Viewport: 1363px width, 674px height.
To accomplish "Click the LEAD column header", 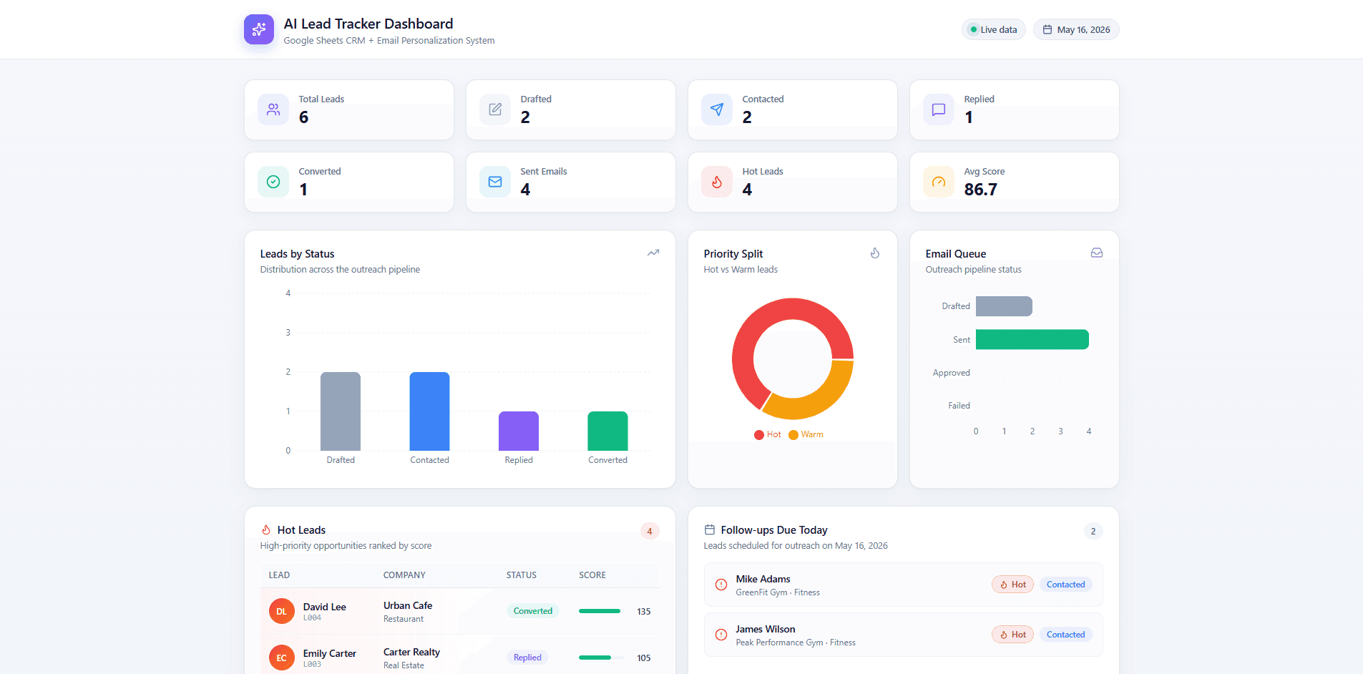I will pyautogui.click(x=279, y=575).
